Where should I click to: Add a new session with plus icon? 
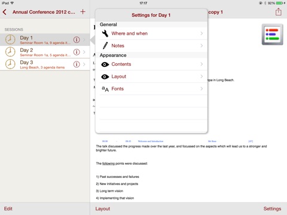coord(83,12)
